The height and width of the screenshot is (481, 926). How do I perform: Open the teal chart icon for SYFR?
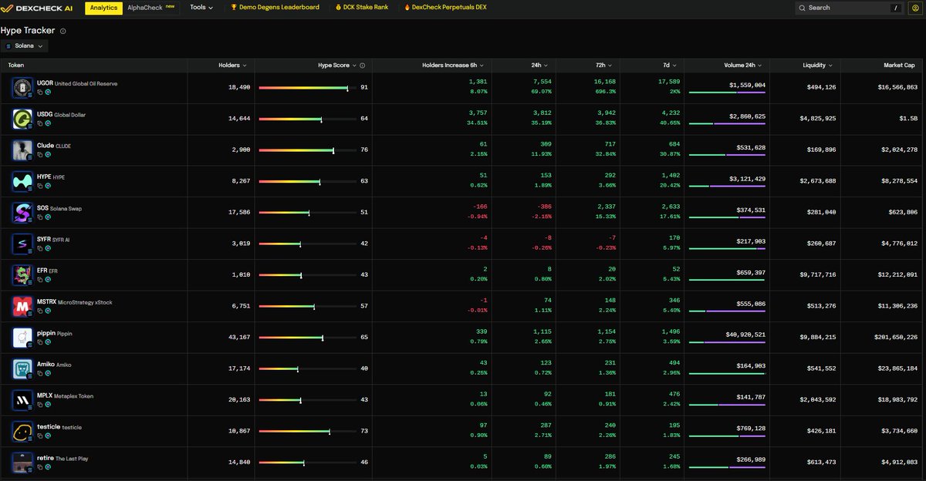tap(48, 247)
